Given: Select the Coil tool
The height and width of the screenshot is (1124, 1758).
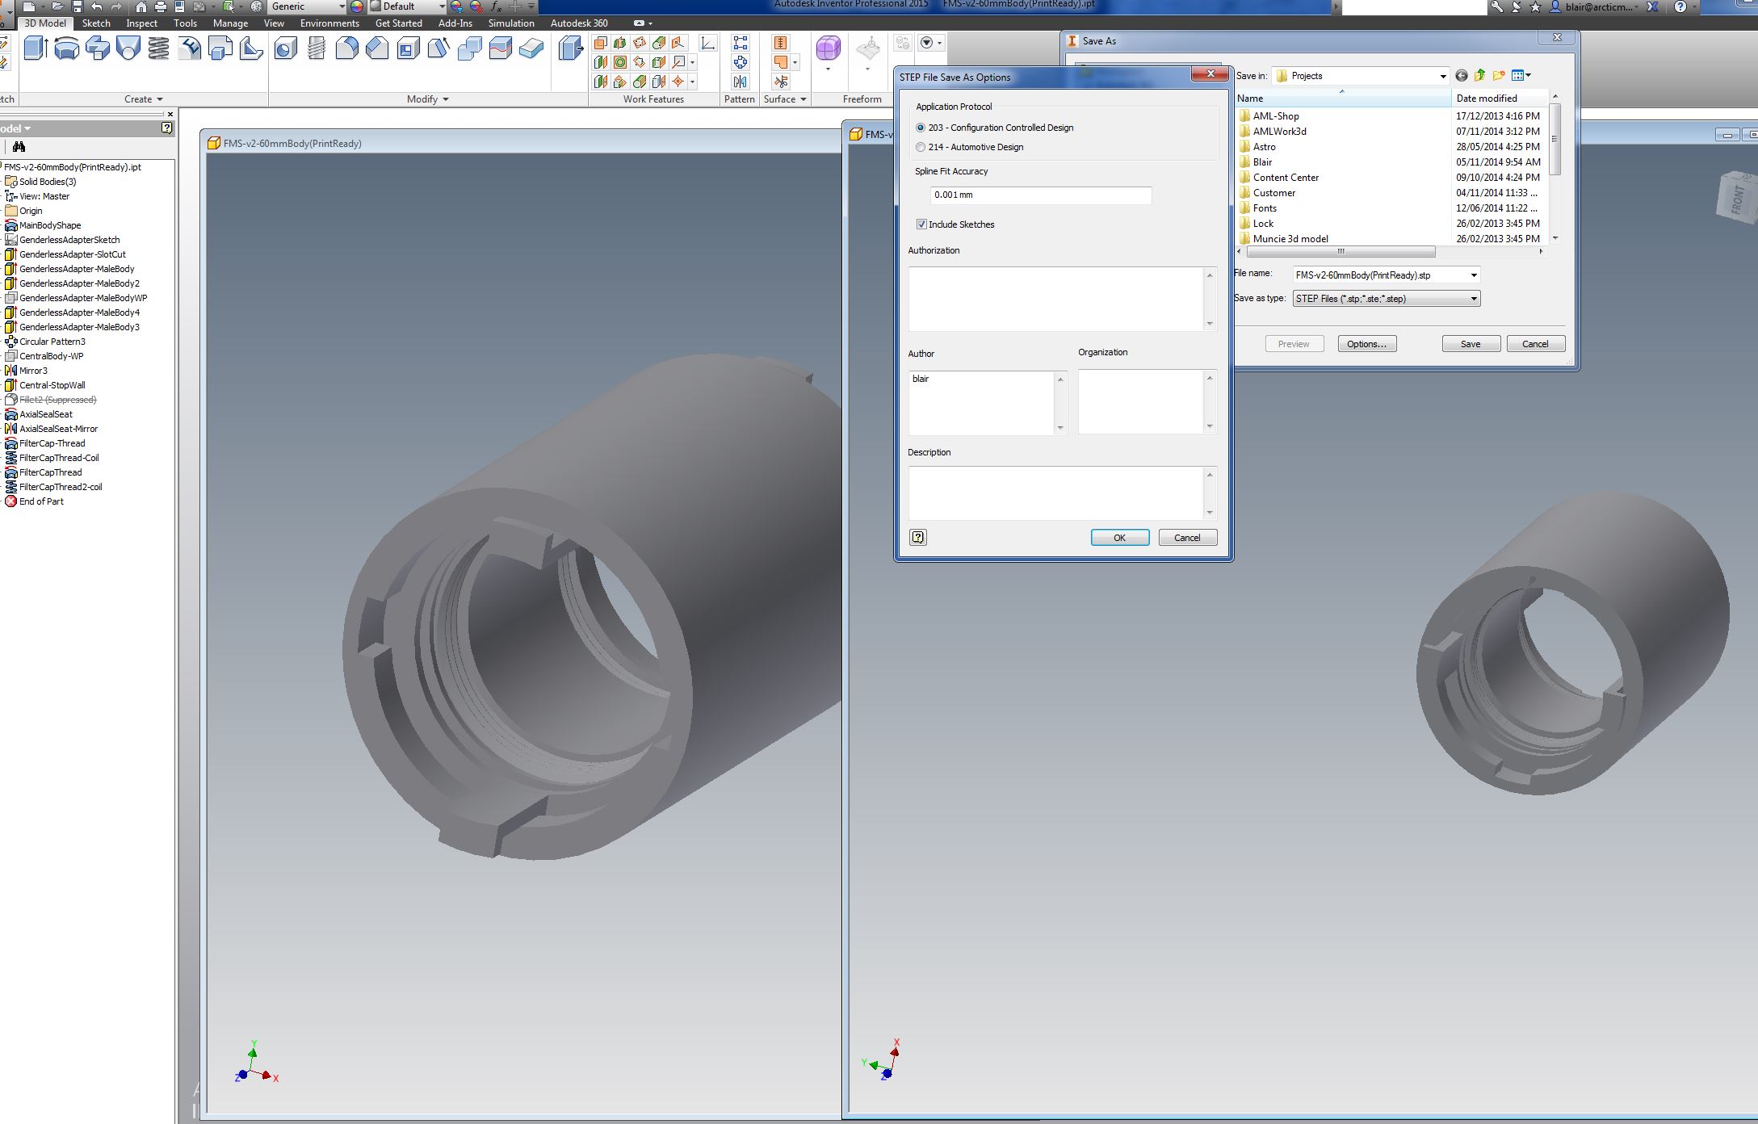Looking at the screenshot, I should pos(158,48).
